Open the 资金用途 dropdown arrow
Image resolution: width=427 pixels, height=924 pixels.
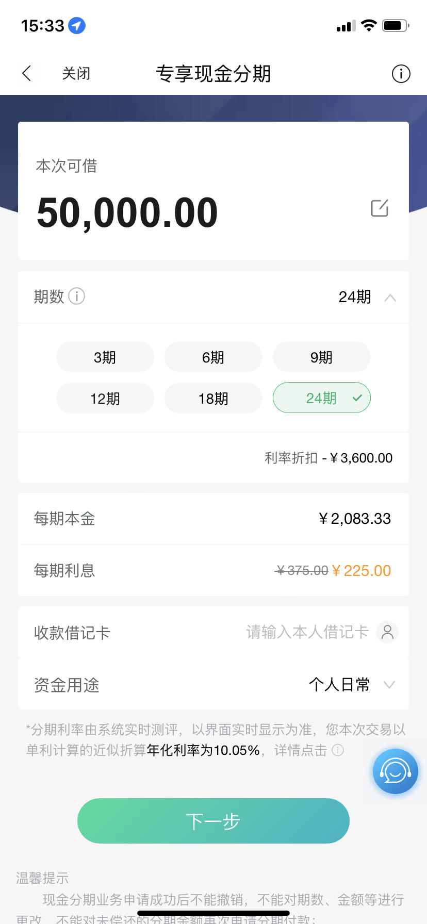pos(389,685)
